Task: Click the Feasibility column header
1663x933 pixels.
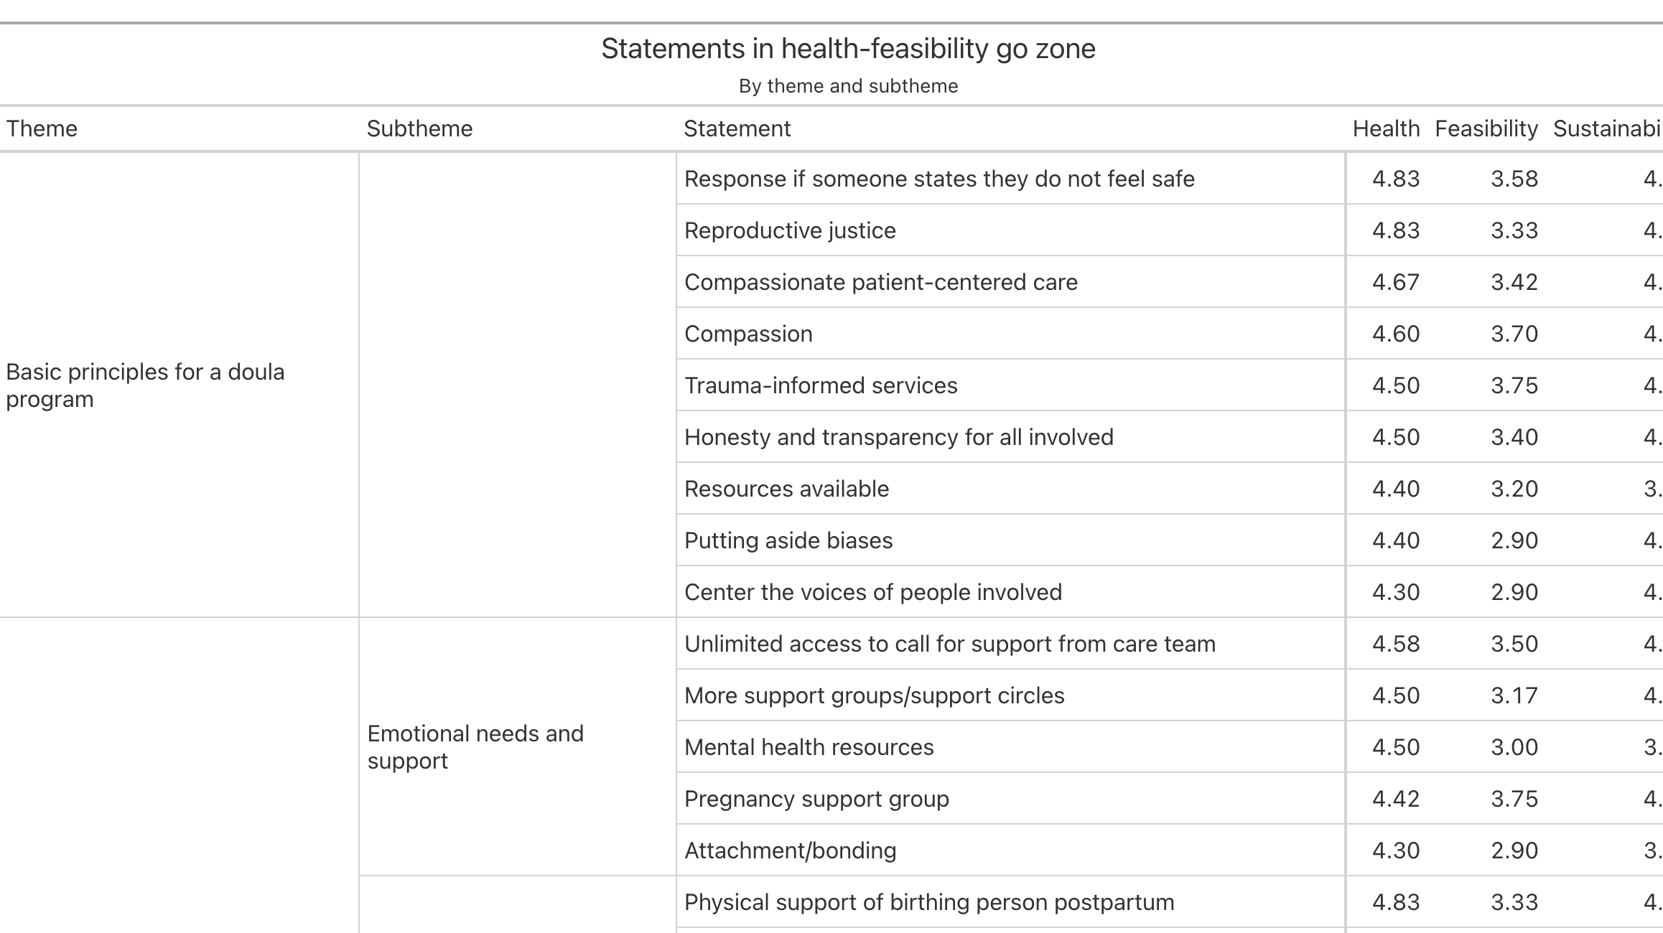Action: [1486, 128]
